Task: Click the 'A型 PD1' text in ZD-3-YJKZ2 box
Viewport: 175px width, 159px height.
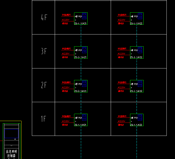Action: pyautogui.click(x=134, y=50)
